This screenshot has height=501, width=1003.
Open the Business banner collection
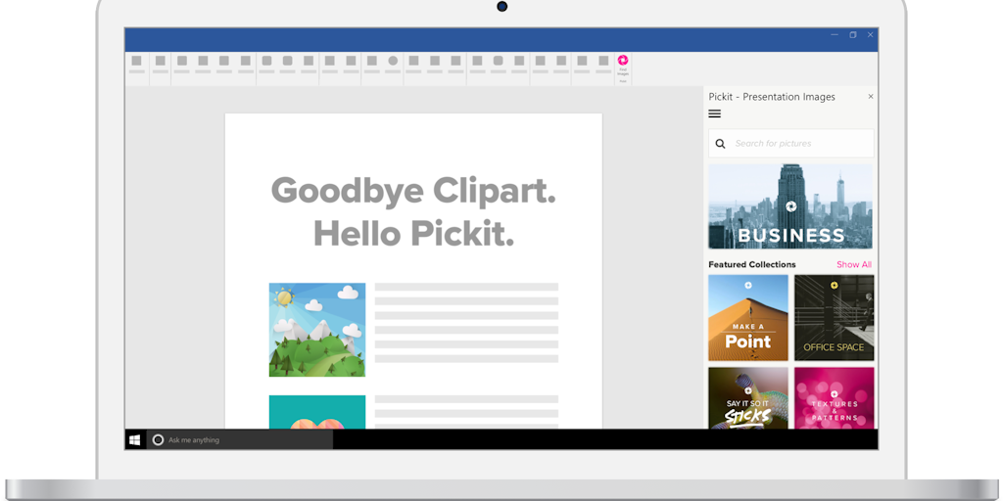click(790, 206)
